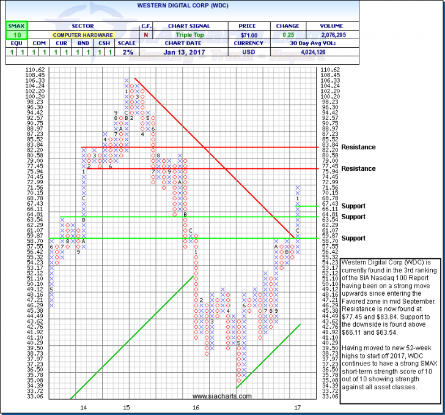Click the bottom Support label near 59.87
This screenshot has height=415, width=445.
click(354, 237)
